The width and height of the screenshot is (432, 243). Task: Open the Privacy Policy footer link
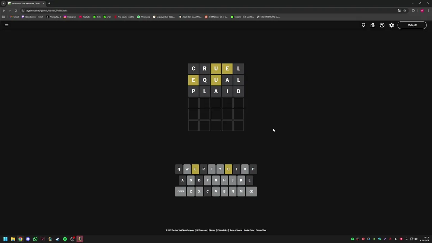[222, 230]
